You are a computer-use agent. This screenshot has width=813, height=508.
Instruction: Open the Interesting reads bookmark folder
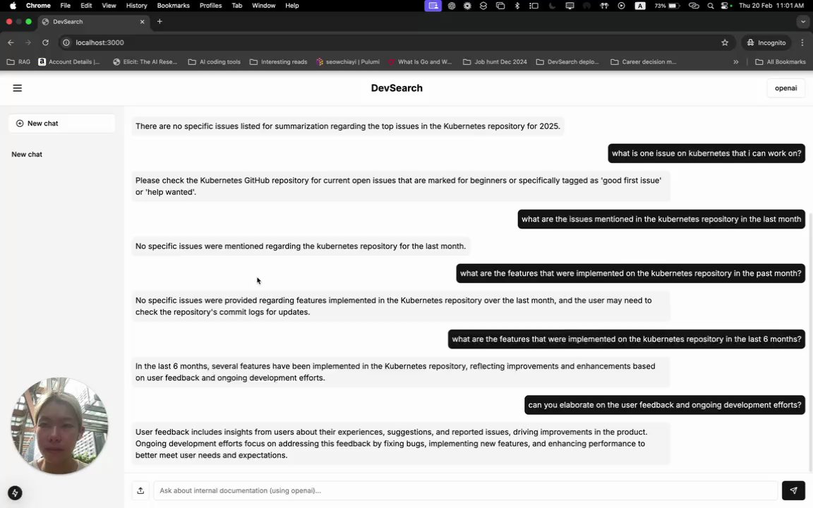pyautogui.click(x=279, y=61)
